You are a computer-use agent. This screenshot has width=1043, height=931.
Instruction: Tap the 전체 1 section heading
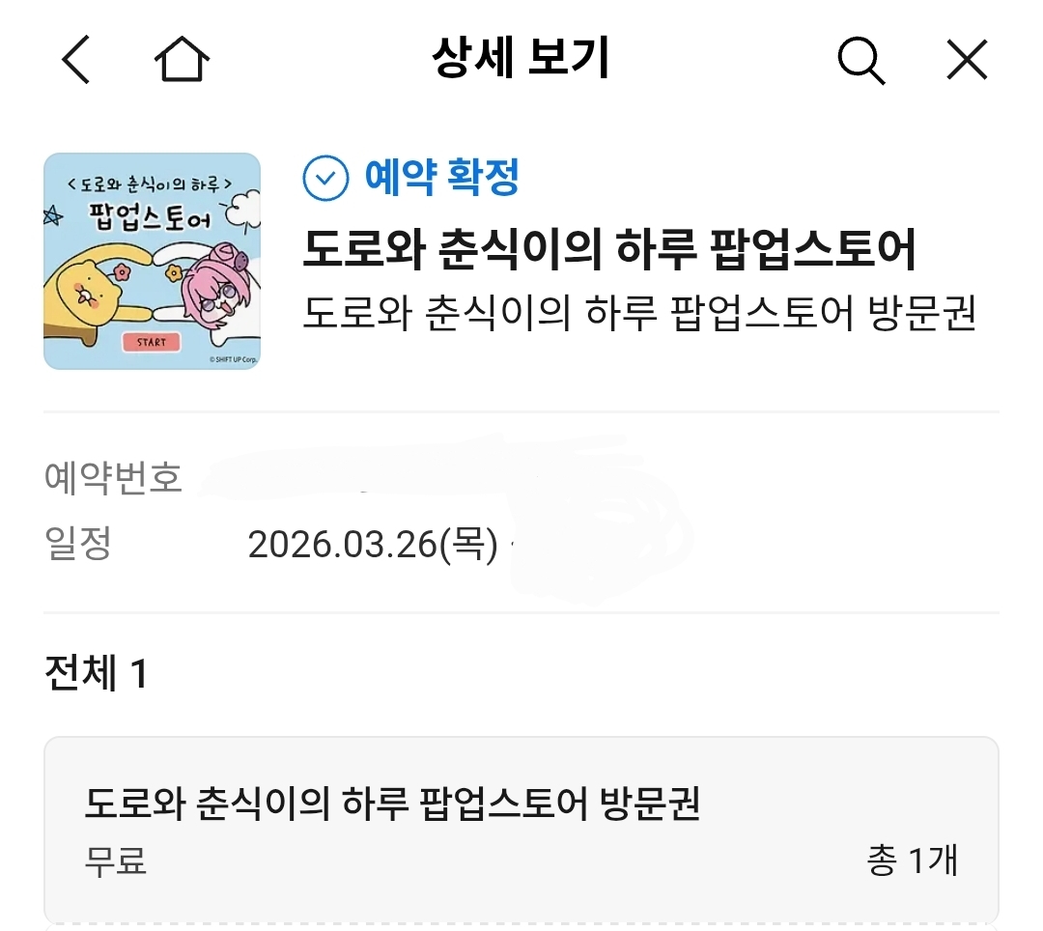[96, 672]
